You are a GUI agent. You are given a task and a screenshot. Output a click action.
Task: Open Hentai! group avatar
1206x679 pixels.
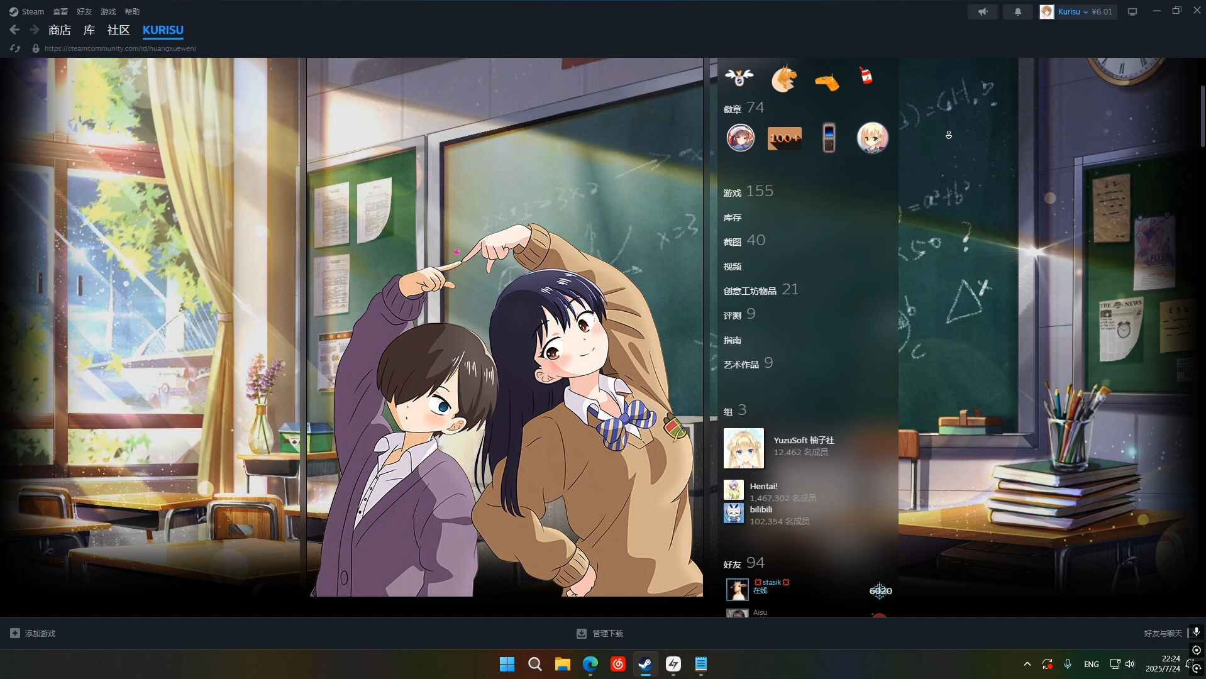tap(734, 490)
